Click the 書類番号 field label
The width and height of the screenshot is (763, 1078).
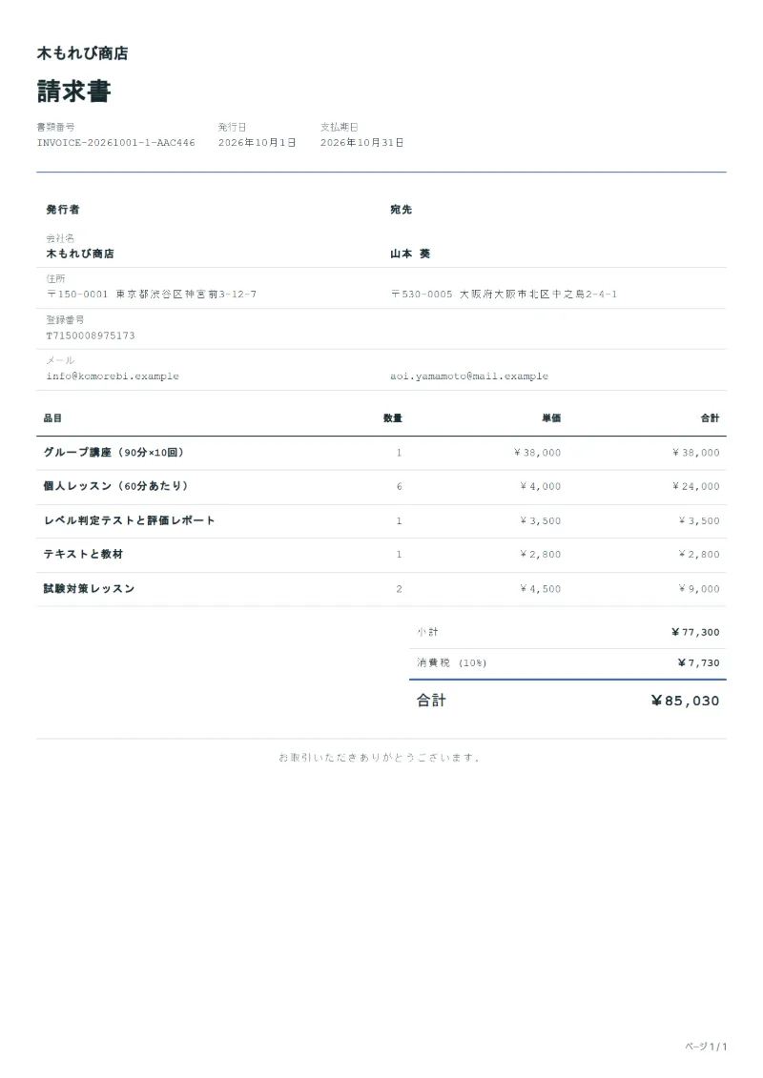(x=55, y=127)
